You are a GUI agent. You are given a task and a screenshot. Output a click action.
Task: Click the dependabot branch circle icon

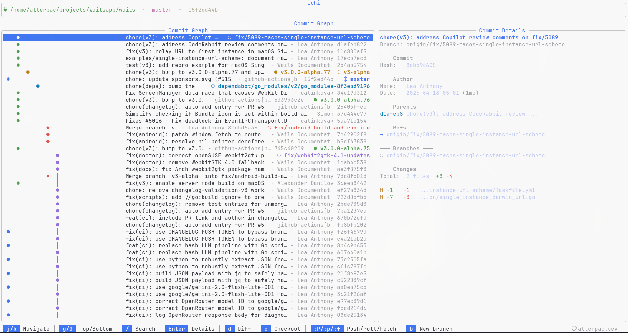(213, 86)
